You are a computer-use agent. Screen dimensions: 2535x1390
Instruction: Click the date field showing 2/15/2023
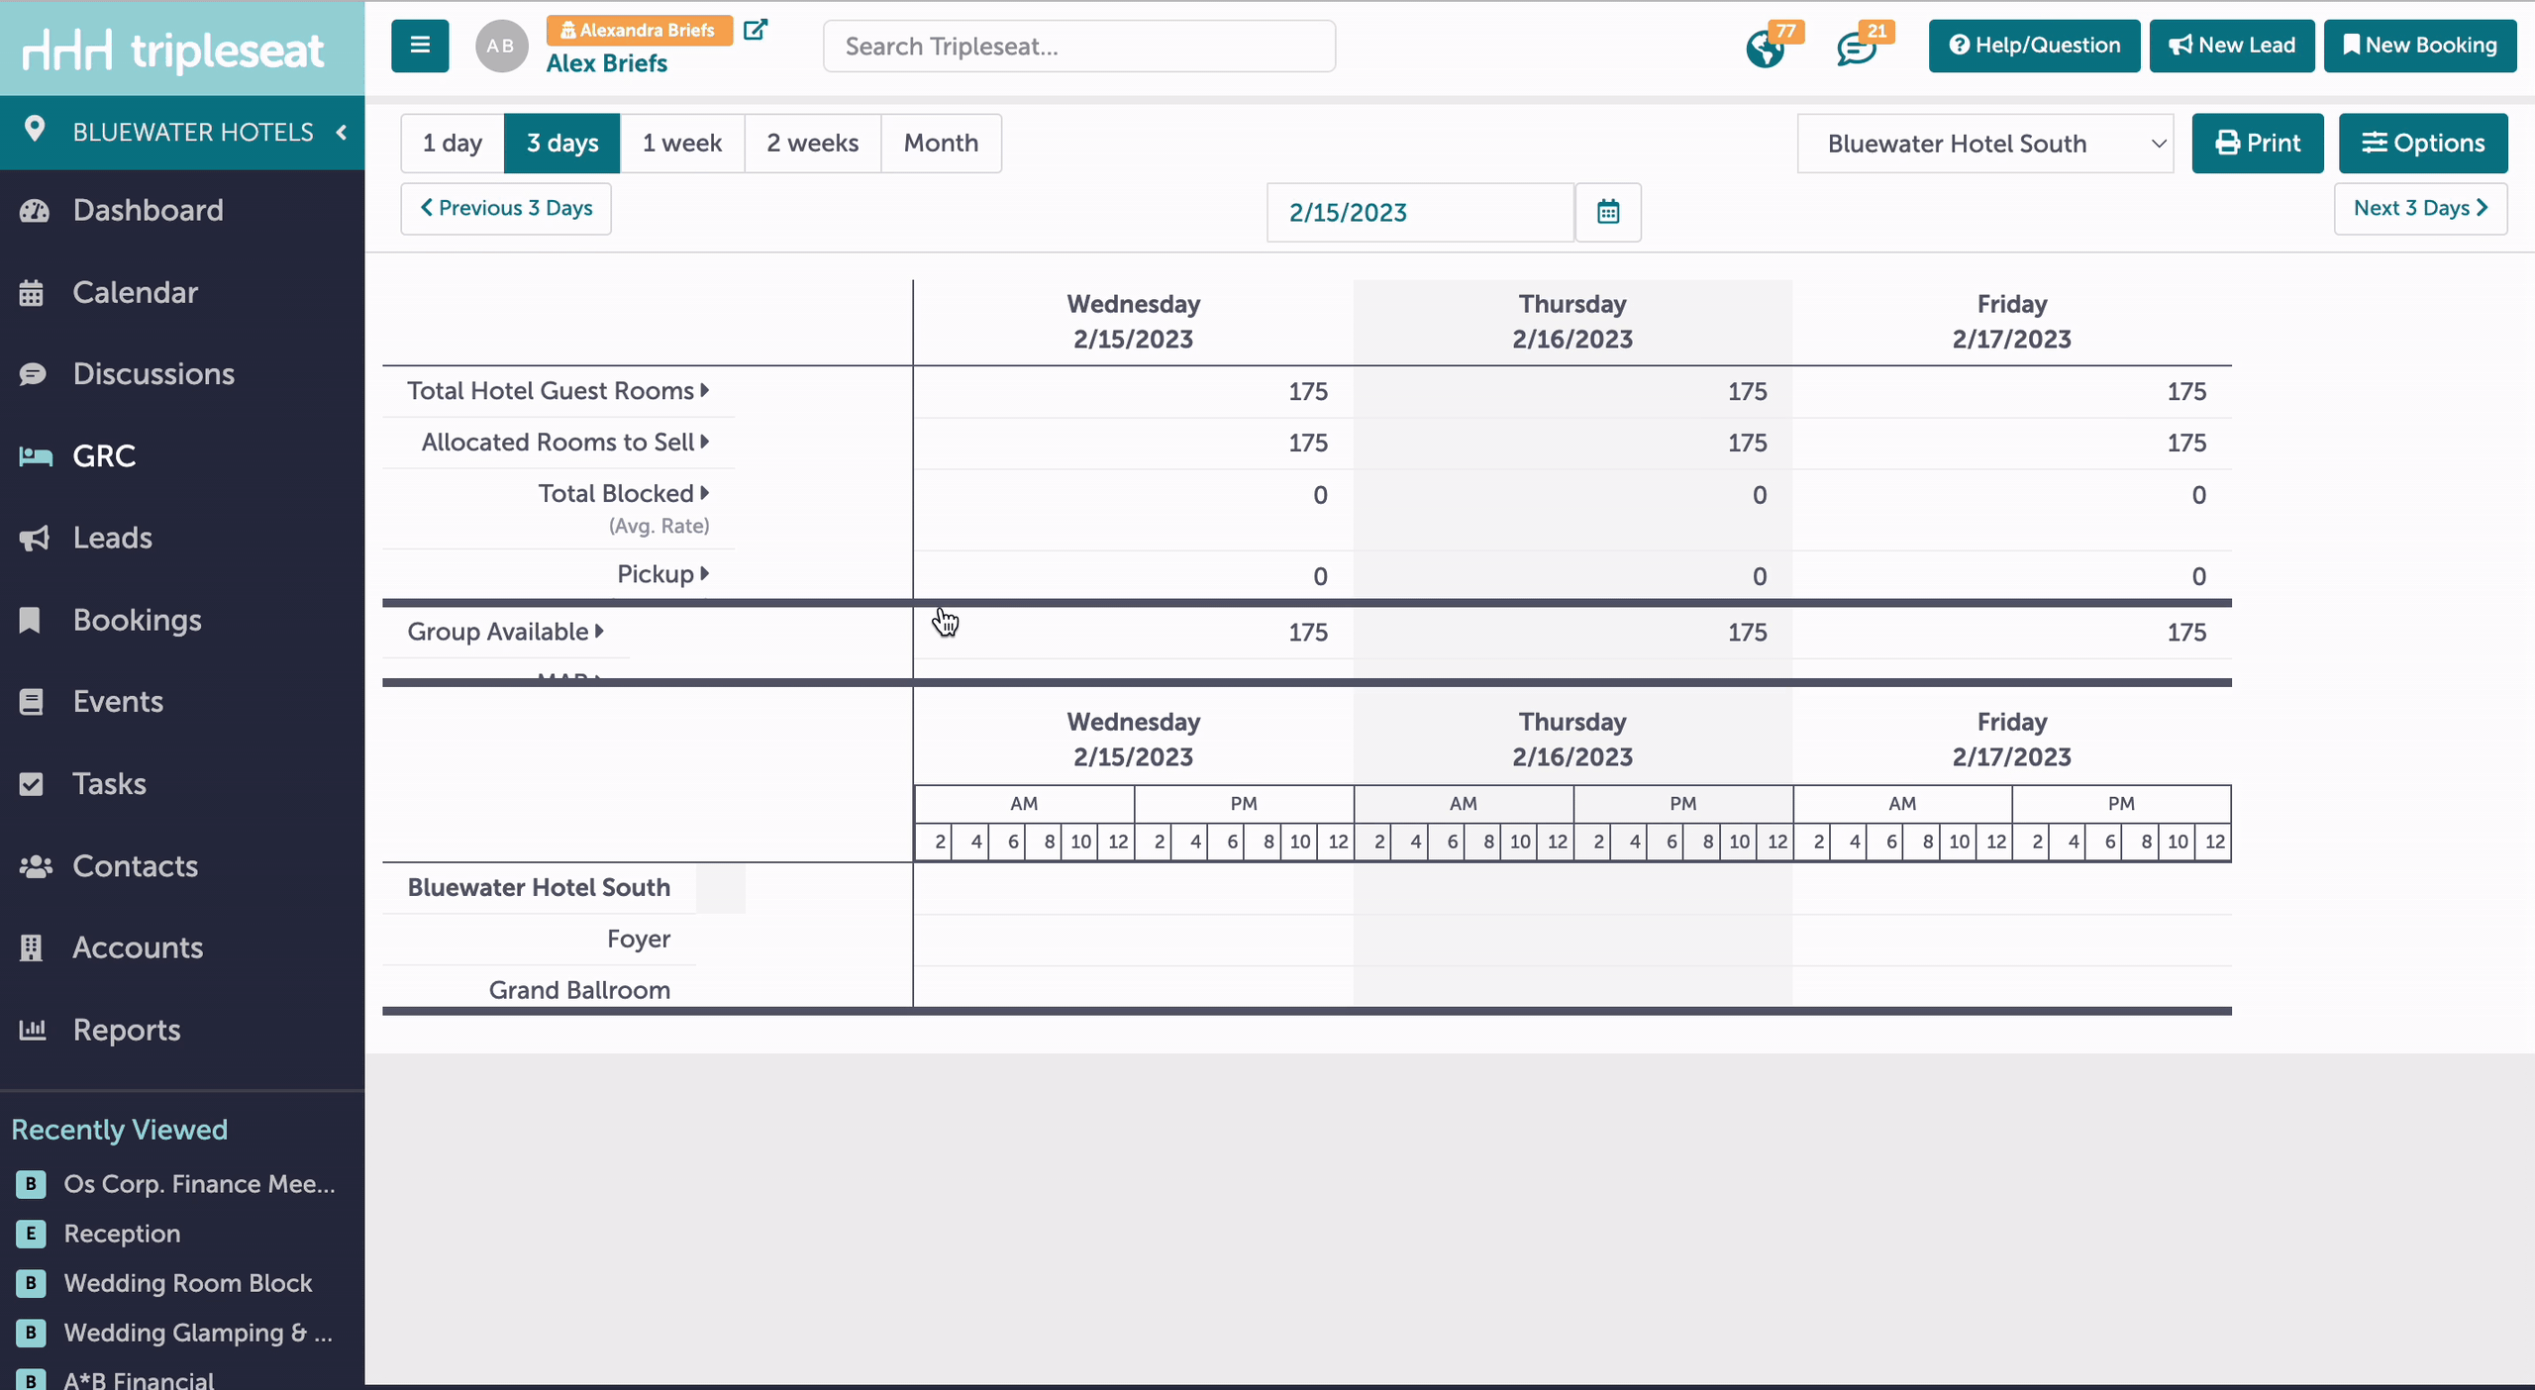click(1420, 212)
